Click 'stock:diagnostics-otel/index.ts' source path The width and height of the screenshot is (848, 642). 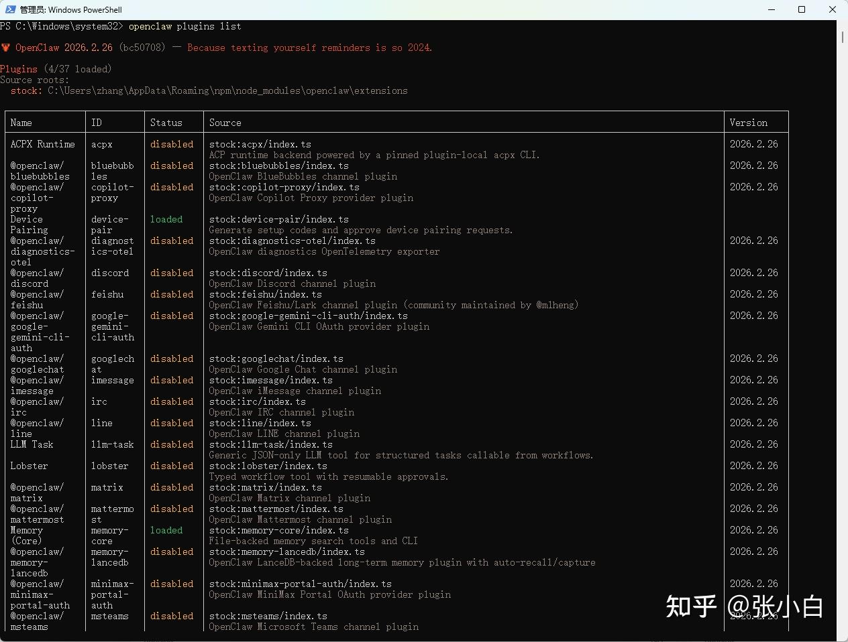pos(293,241)
